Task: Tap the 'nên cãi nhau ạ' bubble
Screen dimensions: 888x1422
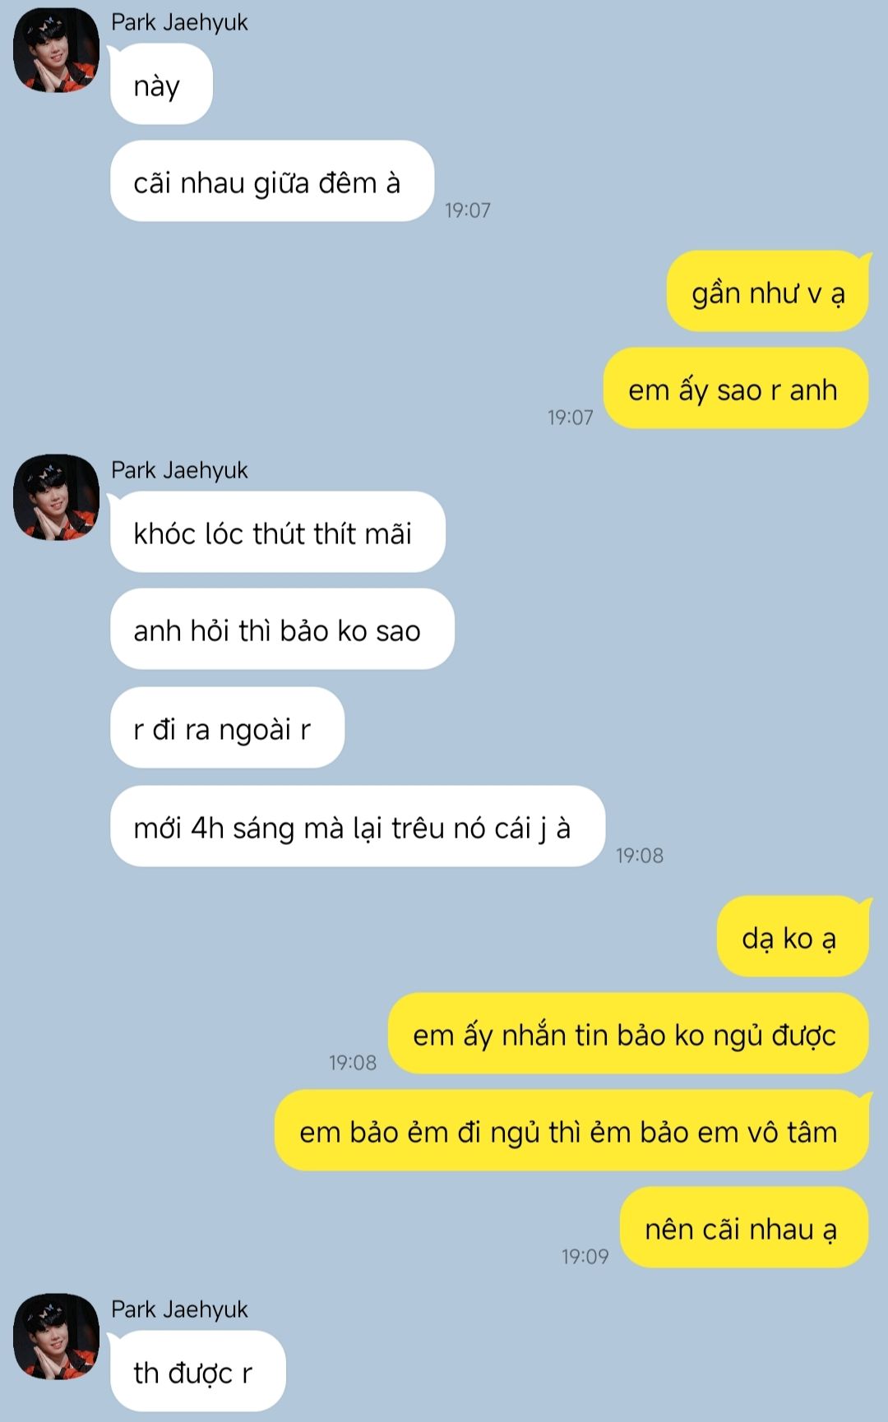Action: tap(744, 1228)
